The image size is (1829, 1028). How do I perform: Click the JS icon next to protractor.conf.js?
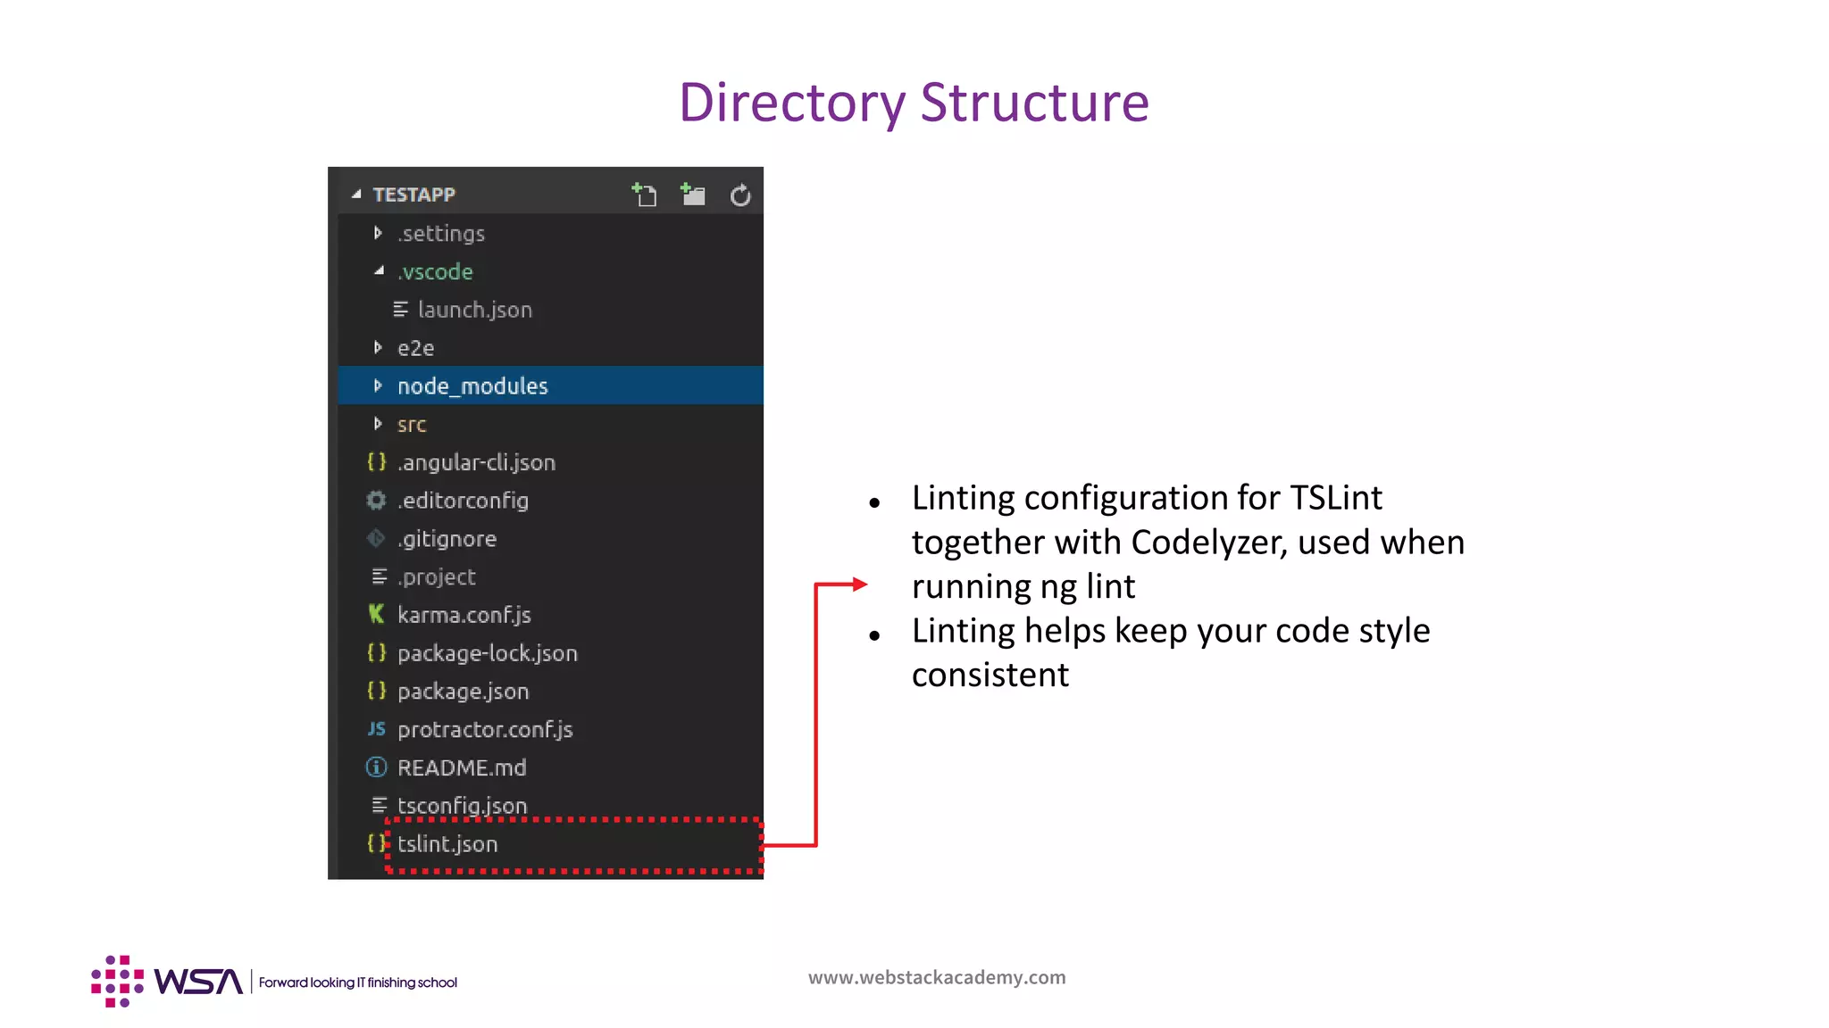coord(376,729)
